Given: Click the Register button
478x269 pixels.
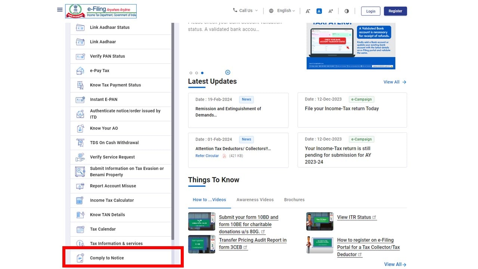Looking at the screenshot, I should tap(395, 11).
